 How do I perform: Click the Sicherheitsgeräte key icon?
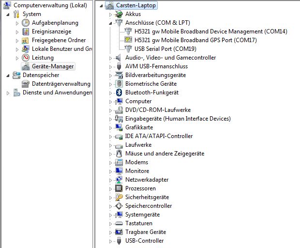(119, 197)
